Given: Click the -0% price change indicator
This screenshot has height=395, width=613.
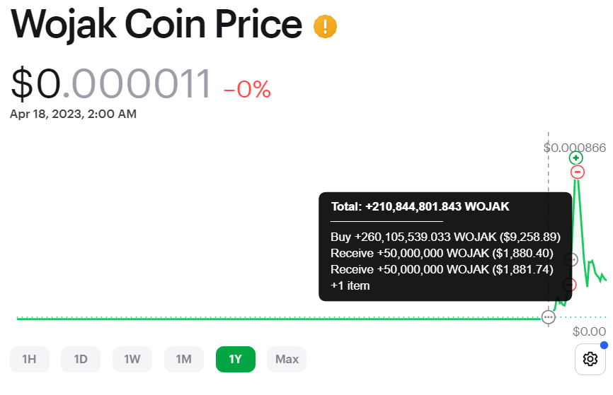Looking at the screenshot, I should [247, 89].
